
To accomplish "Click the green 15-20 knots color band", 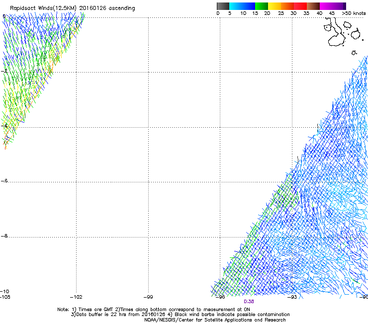I will click(x=262, y=6).
